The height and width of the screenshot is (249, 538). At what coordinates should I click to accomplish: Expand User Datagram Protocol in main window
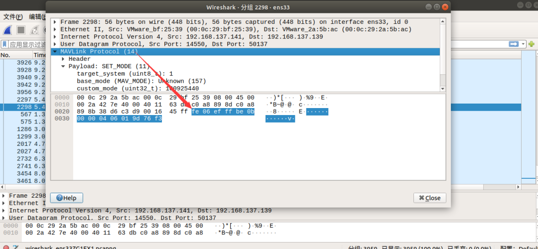[3, 218]
